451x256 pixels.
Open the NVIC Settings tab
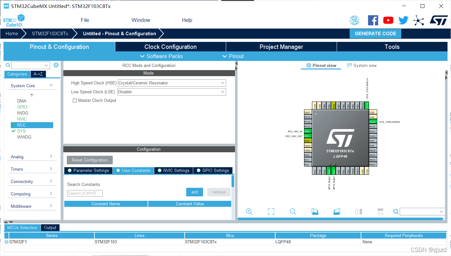(x=174, y=170)
